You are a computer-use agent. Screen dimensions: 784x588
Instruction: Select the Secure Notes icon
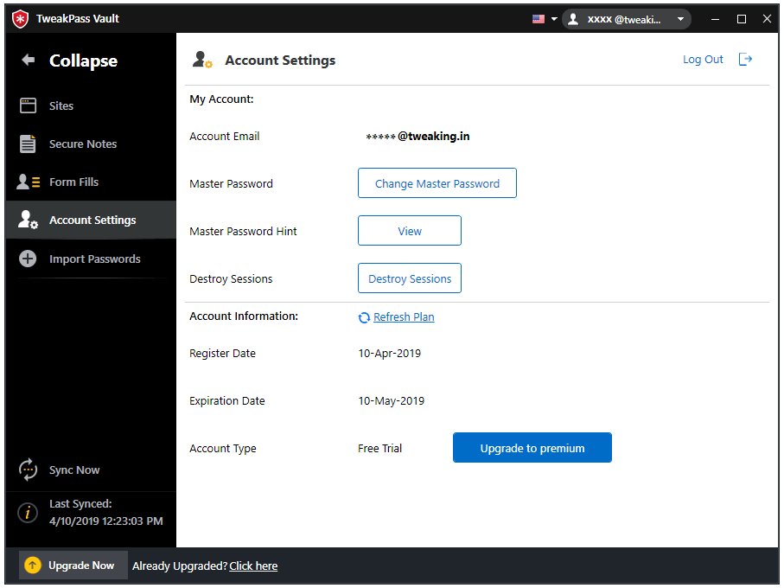click(x=29, y=144)
